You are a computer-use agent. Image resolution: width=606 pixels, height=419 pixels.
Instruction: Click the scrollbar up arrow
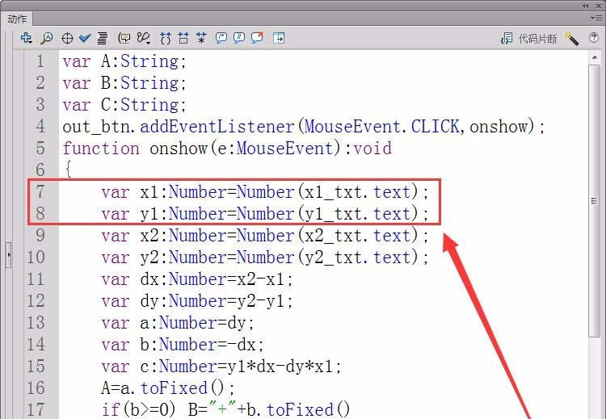[595, 58]
